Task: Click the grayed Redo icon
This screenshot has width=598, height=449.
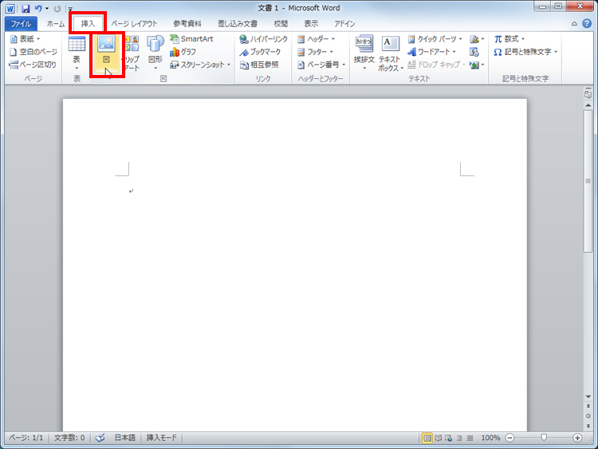Action: (x=57, y=9)
